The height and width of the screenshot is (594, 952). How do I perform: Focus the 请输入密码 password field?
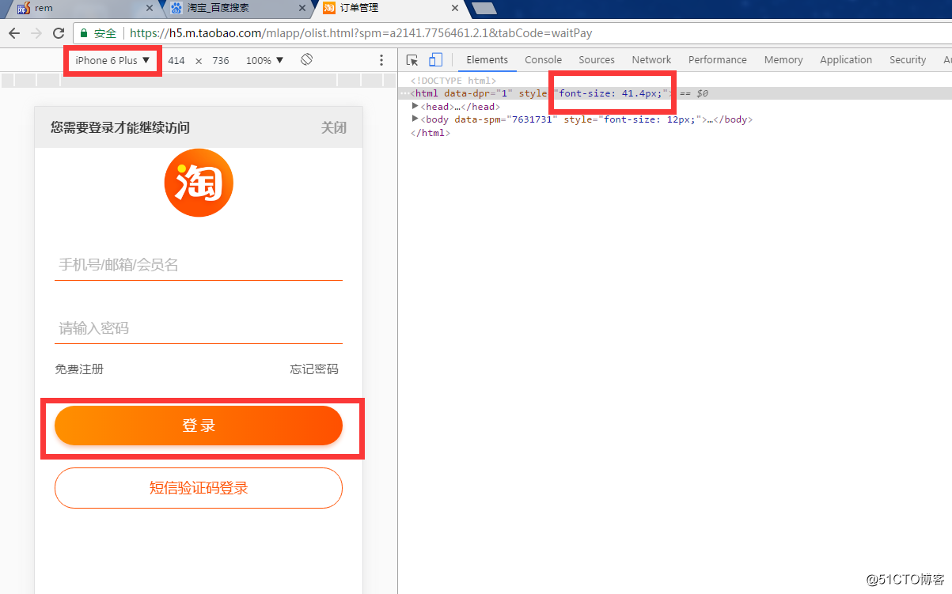pos(199,328)
